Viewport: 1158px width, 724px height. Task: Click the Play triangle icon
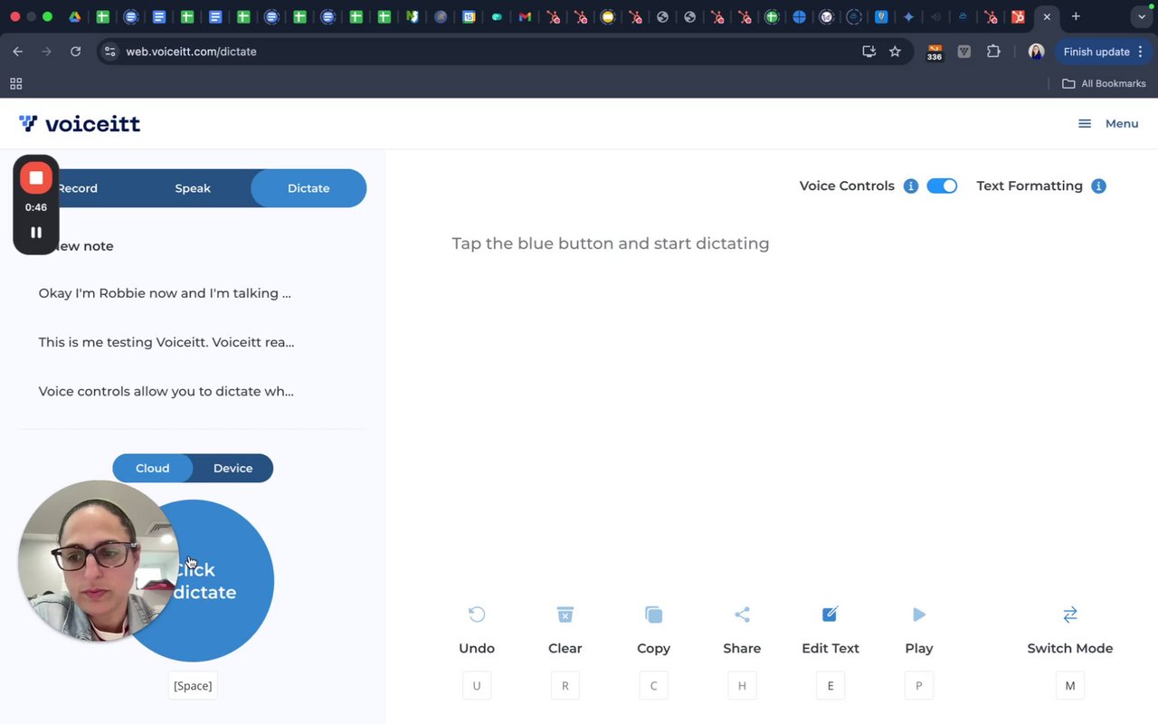coord(918,614)
